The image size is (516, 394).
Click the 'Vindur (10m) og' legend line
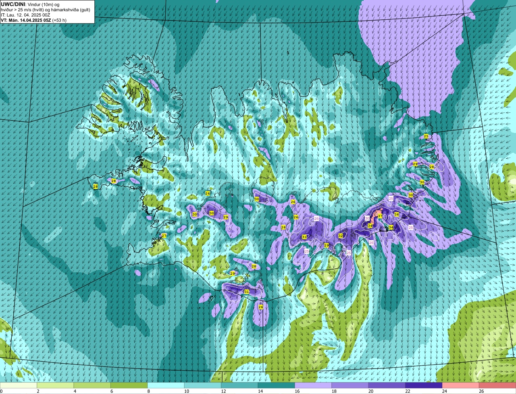[x=44, y=4]
